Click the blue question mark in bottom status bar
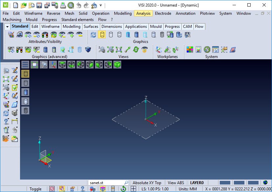Image resolution: width=272 pixels, height=192 pixels. (x=82, y=189)
